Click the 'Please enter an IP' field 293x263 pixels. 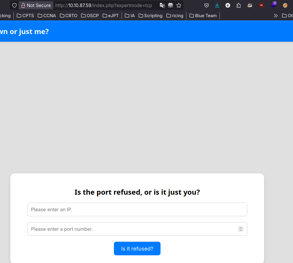[x=137, y=209]
